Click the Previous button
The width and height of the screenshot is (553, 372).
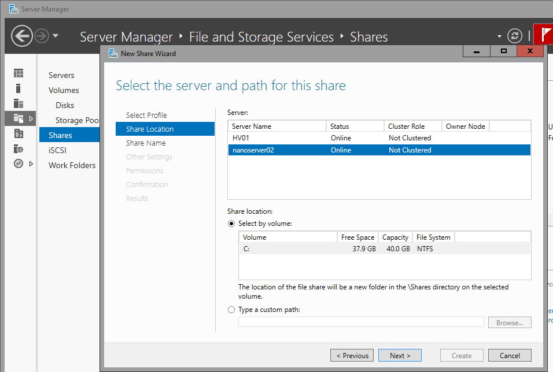point(352,355)
